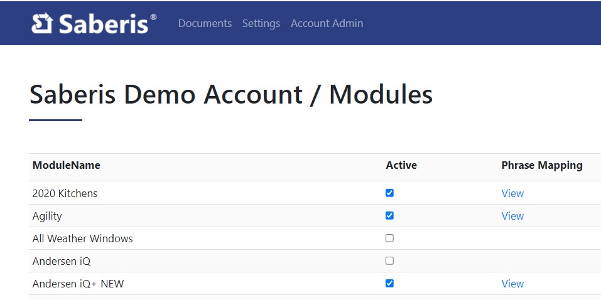The height and width of the screenshot is (300, 601).
Task: Click the Saberis Demo Account / Modules heading
Action: (x=230, y=95)
